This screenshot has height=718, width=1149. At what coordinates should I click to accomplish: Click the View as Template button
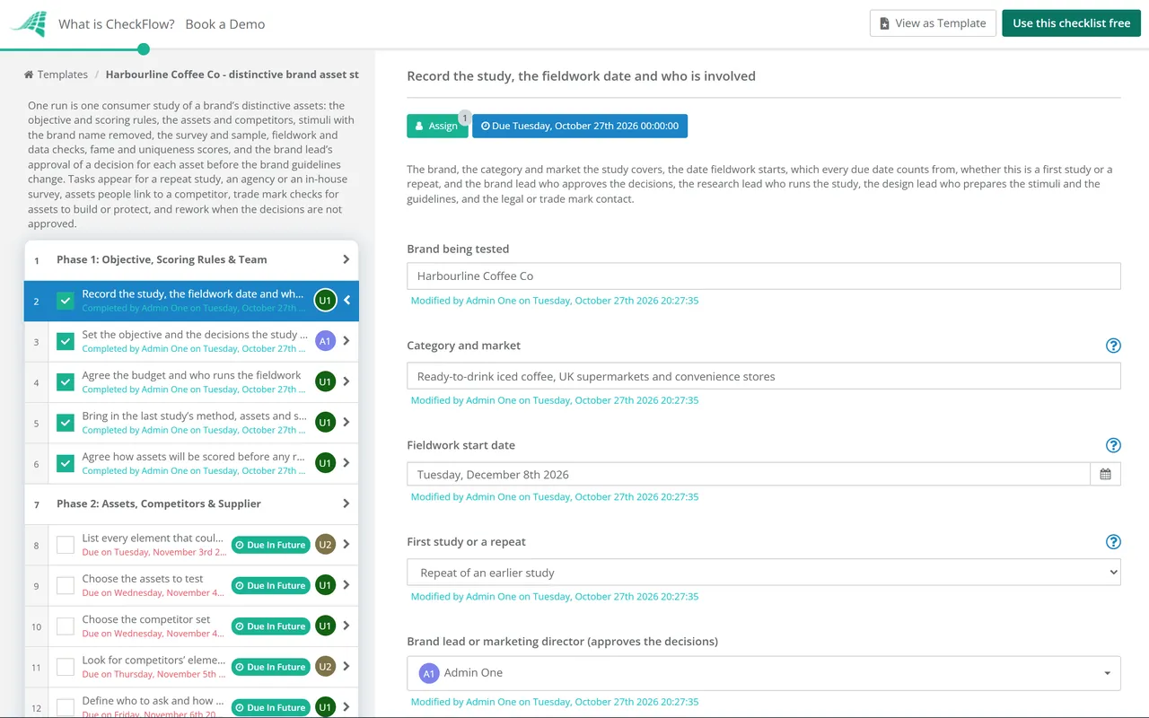coord(933,23)
